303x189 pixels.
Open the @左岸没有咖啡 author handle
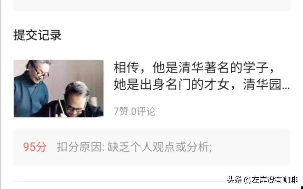(x=271, y=180)
